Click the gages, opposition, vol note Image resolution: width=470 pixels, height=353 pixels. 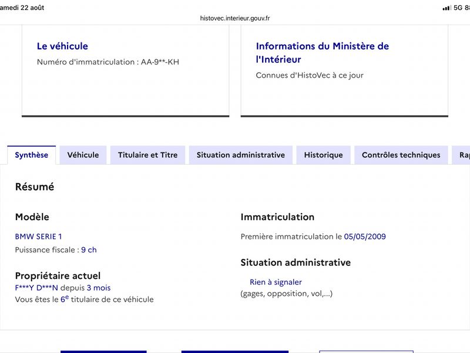point(287,294)
